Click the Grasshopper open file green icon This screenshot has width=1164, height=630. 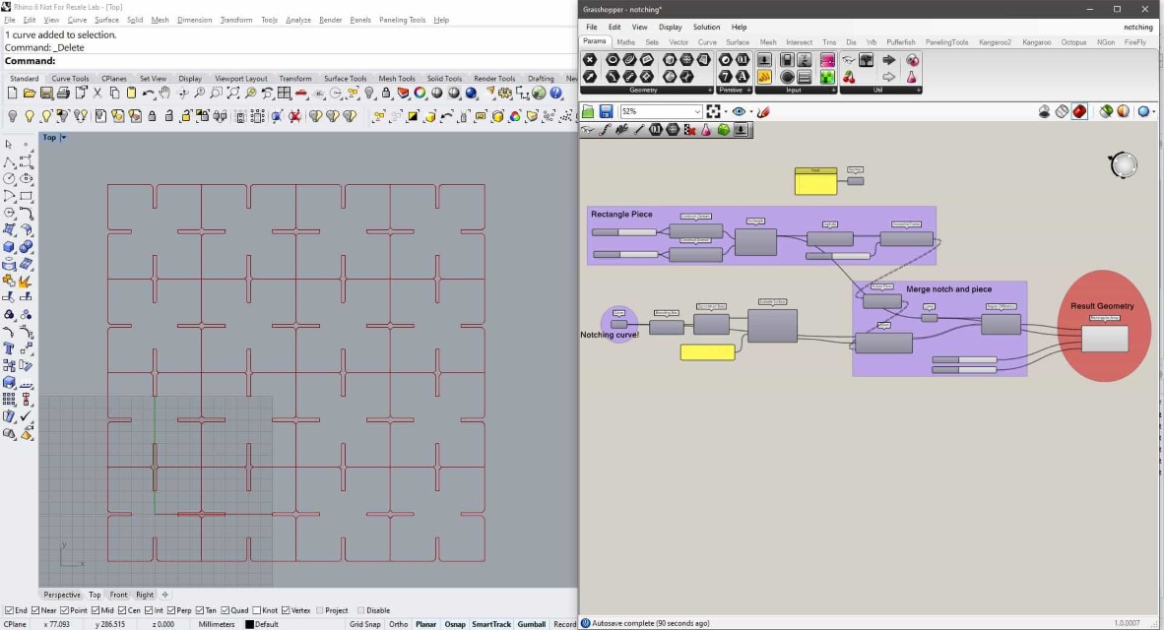click(588, 111)
